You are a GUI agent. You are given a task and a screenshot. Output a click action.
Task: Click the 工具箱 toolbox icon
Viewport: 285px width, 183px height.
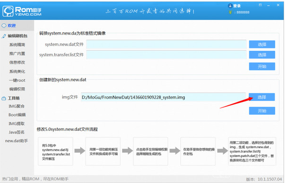[x=4, y=99]
